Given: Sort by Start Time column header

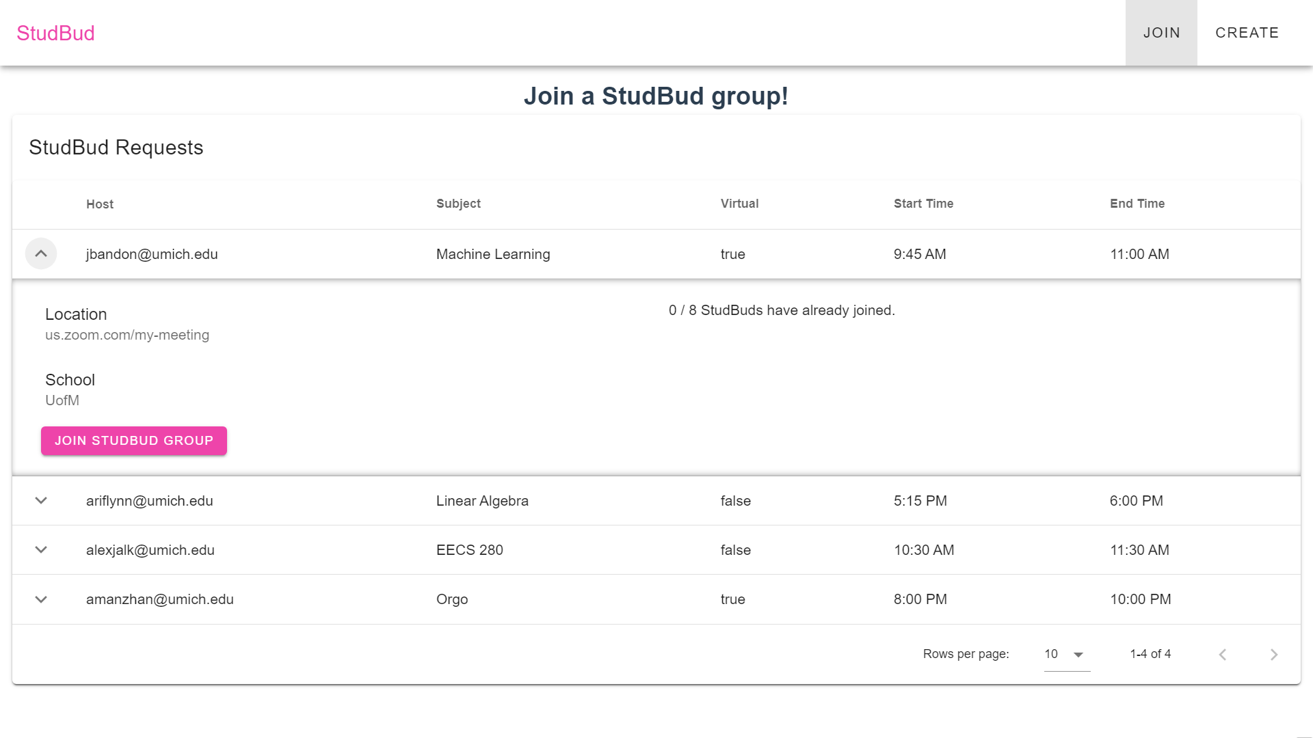Looking at the screenshot, I should pos(923,204).
